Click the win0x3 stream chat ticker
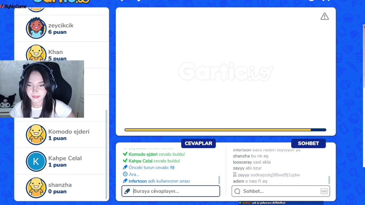The image size is (365, 205). click(262, 203)
